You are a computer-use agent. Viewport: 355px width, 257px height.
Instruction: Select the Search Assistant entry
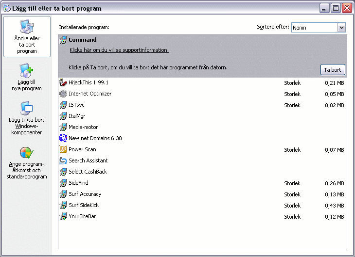202,161
